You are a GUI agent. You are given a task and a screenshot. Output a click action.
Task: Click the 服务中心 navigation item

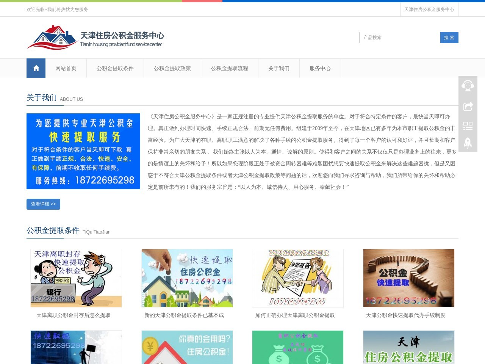pos(320,68)
